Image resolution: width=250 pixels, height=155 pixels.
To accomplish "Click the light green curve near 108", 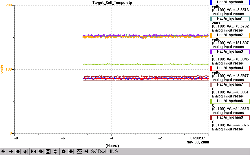I will coord(146,64).
